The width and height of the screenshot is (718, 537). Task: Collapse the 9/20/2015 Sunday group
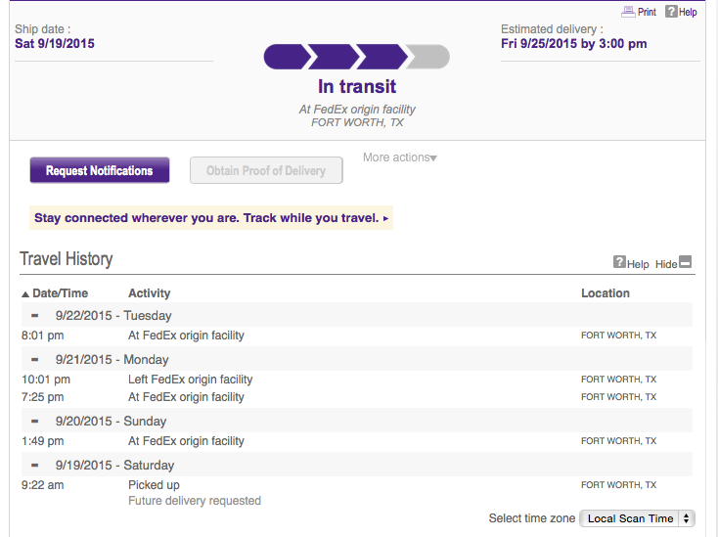point(34,421)
